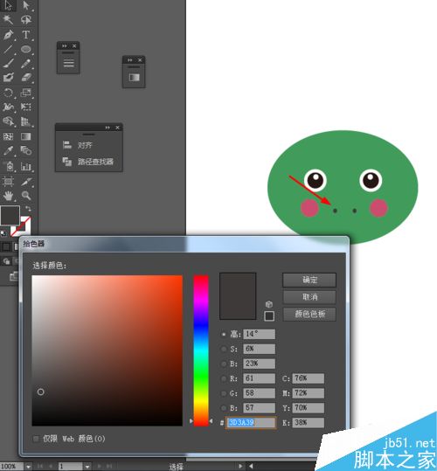Click inside the color saturation field

coord(107,350)
